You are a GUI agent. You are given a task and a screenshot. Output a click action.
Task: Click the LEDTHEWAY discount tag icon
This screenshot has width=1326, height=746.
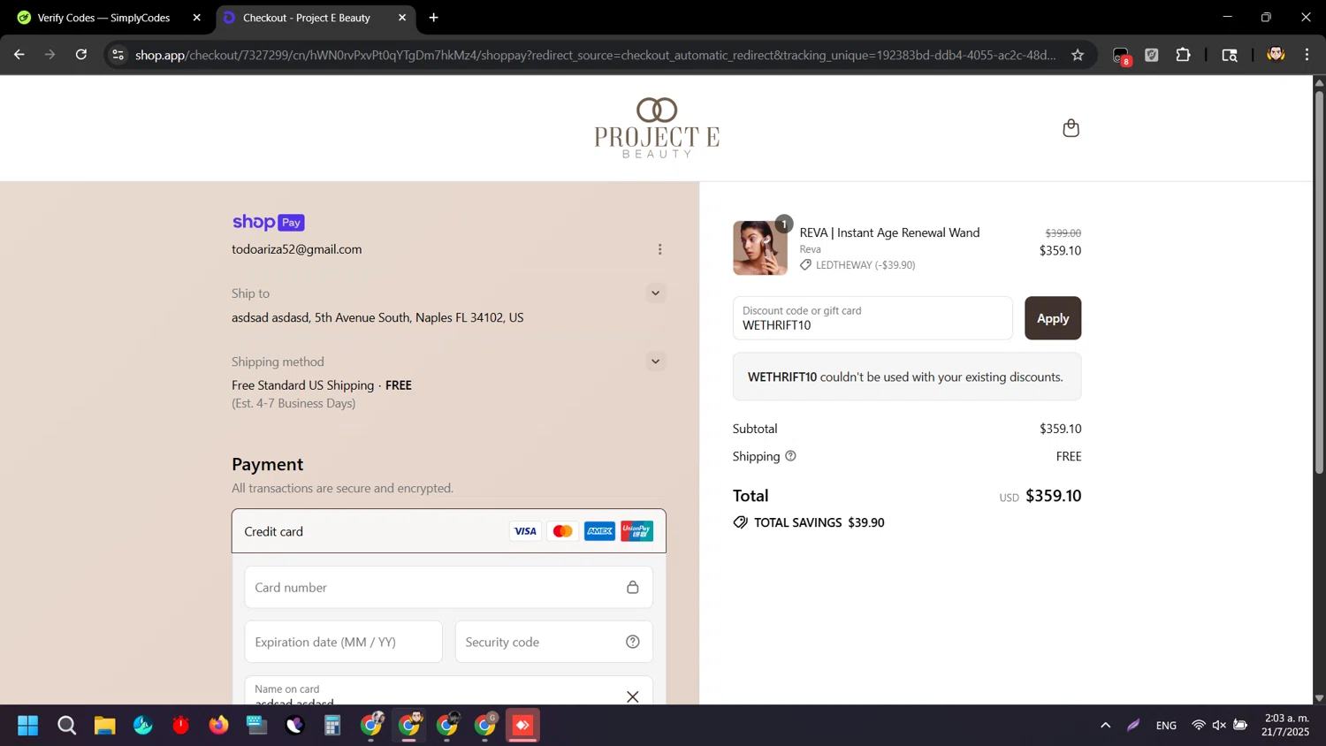coord(805,264)
